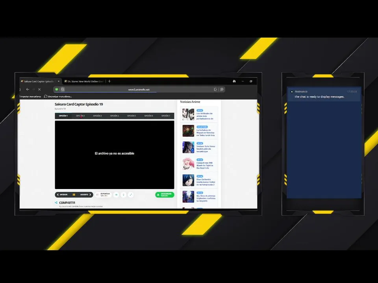Viewport: 378px width, 283px height.
Task: Open the Blue Orchestra news thumbnail
Action: click(x=188, y=180)
